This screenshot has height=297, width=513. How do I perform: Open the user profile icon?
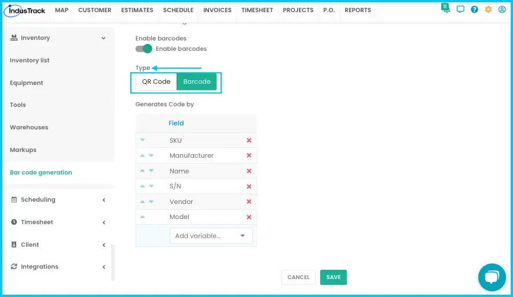pyautogui.click(x=502, y=9)
